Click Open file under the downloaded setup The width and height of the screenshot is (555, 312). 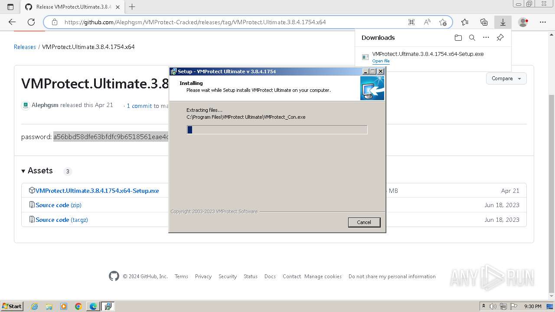click(381, 61)
